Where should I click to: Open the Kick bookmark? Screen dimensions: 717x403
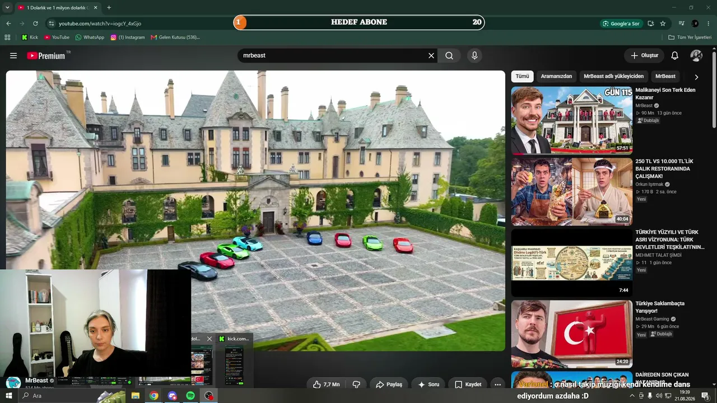[x=30, y=38]
